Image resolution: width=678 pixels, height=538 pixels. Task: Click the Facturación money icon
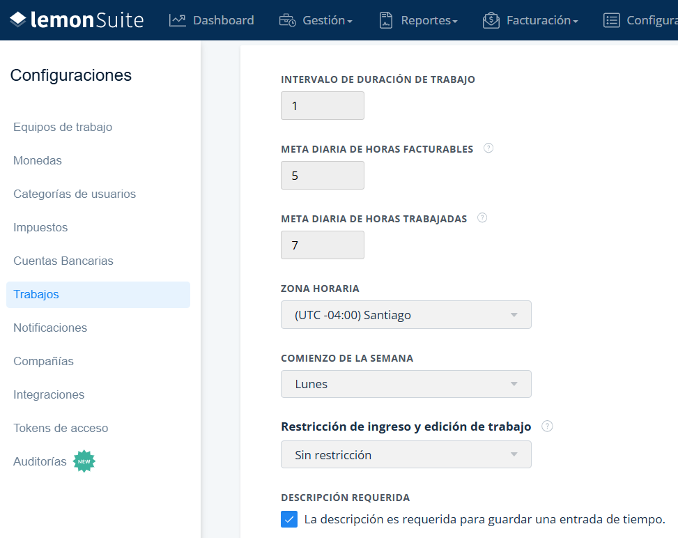click(x=491, y=20)
